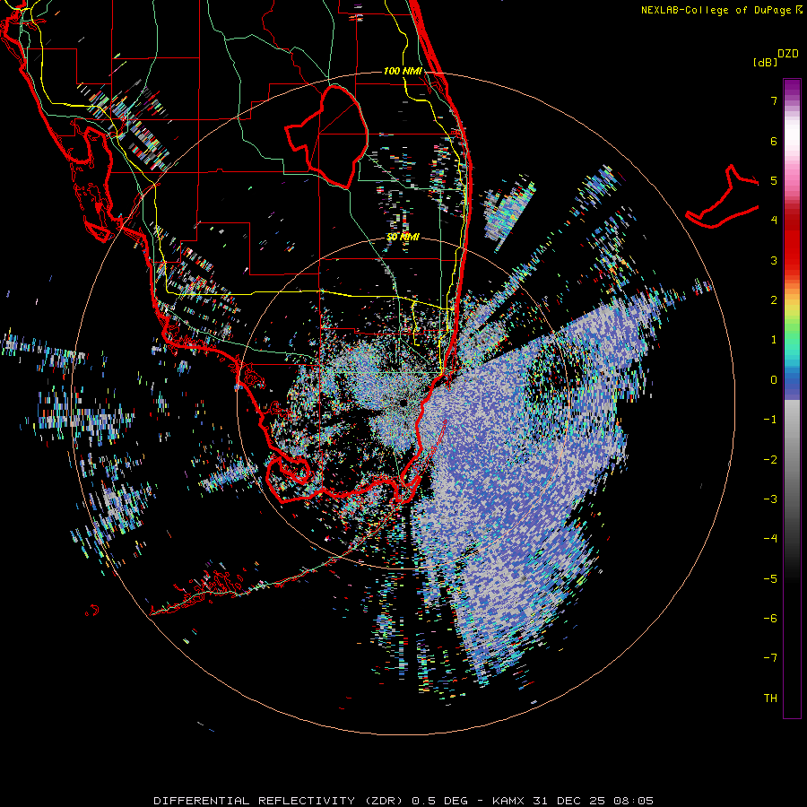Select the 5 tick label on the color scale
807x807 pixels.
tap(774, 181)
